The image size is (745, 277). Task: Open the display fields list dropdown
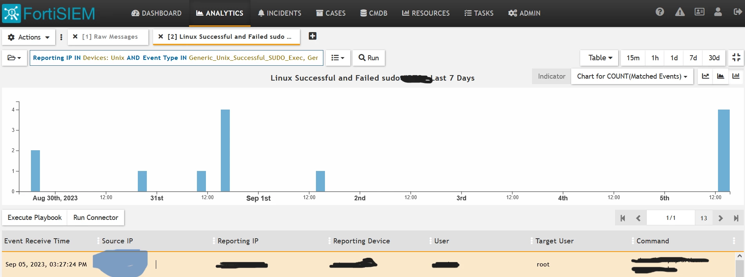338,58
